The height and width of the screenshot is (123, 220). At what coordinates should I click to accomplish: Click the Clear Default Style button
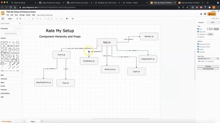pos(208,69)
